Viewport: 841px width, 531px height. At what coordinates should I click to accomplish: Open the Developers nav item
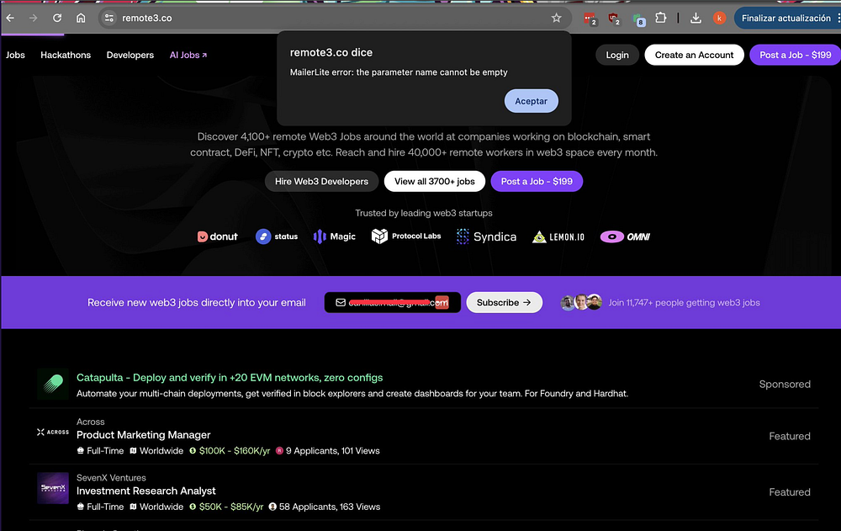pos(130,55)
